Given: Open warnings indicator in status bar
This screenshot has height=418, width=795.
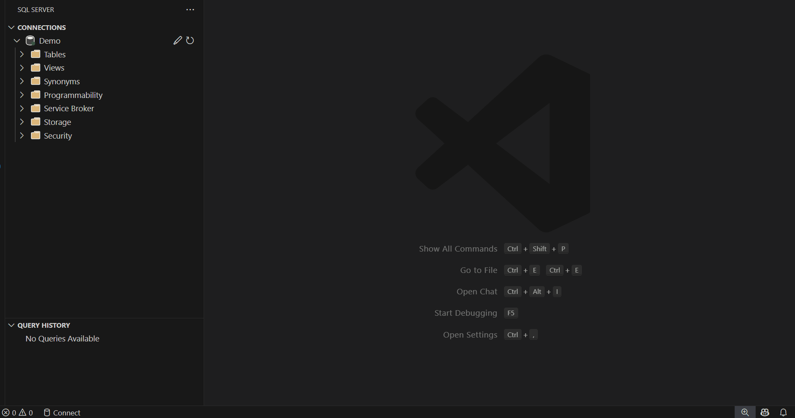Looking at the screenshot, I should pyautogui.click(x=26, y=412).
